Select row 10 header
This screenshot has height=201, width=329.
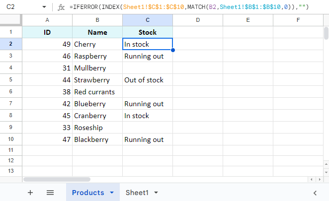tap(11, 139)
